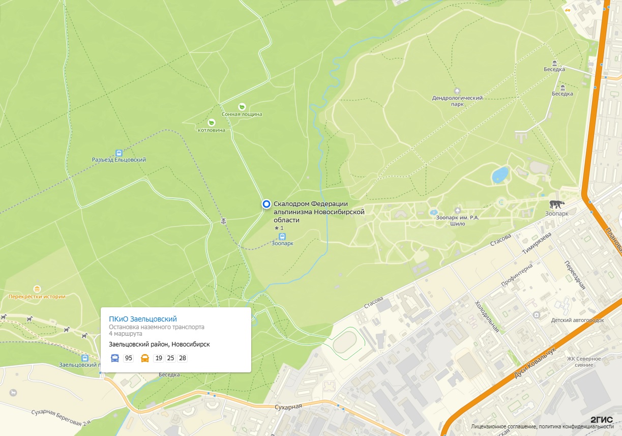The width and height of the screenshot is (622, 436).
Task: Choose route 25 in stop popup
Action: coord(170,358)
